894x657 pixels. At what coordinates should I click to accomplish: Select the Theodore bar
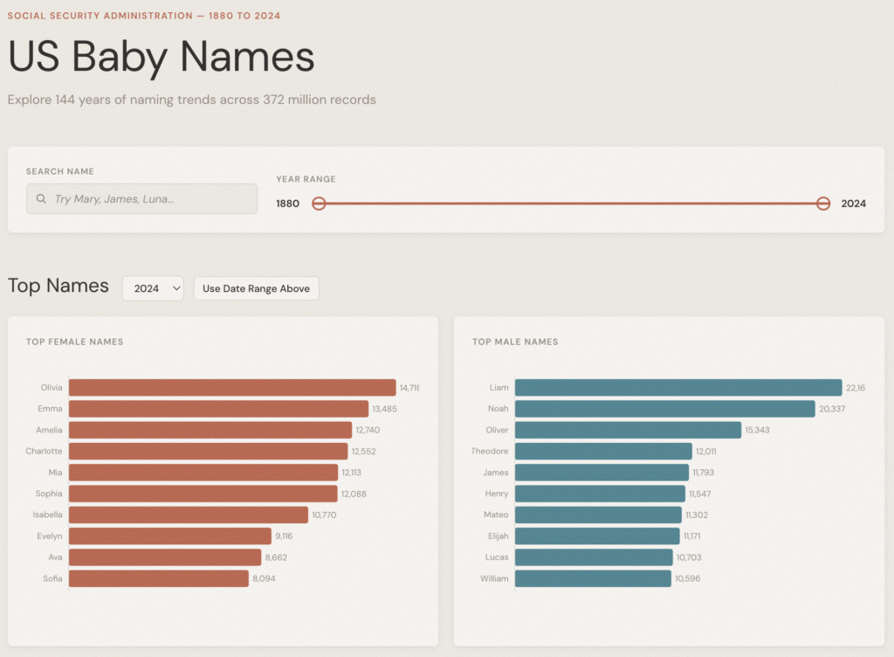pos(603,451)
